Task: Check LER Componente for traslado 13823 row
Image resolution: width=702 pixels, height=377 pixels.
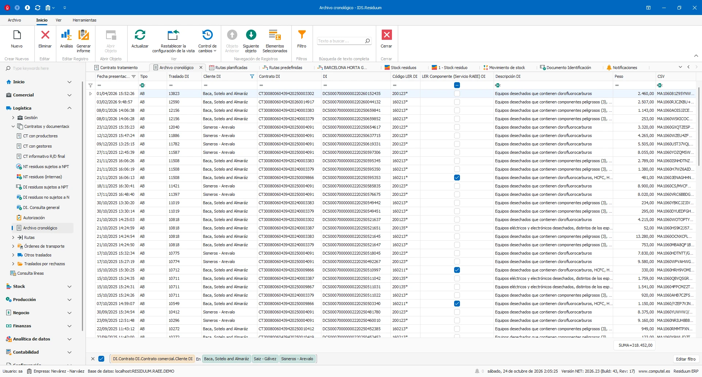Action: [457, 94]
